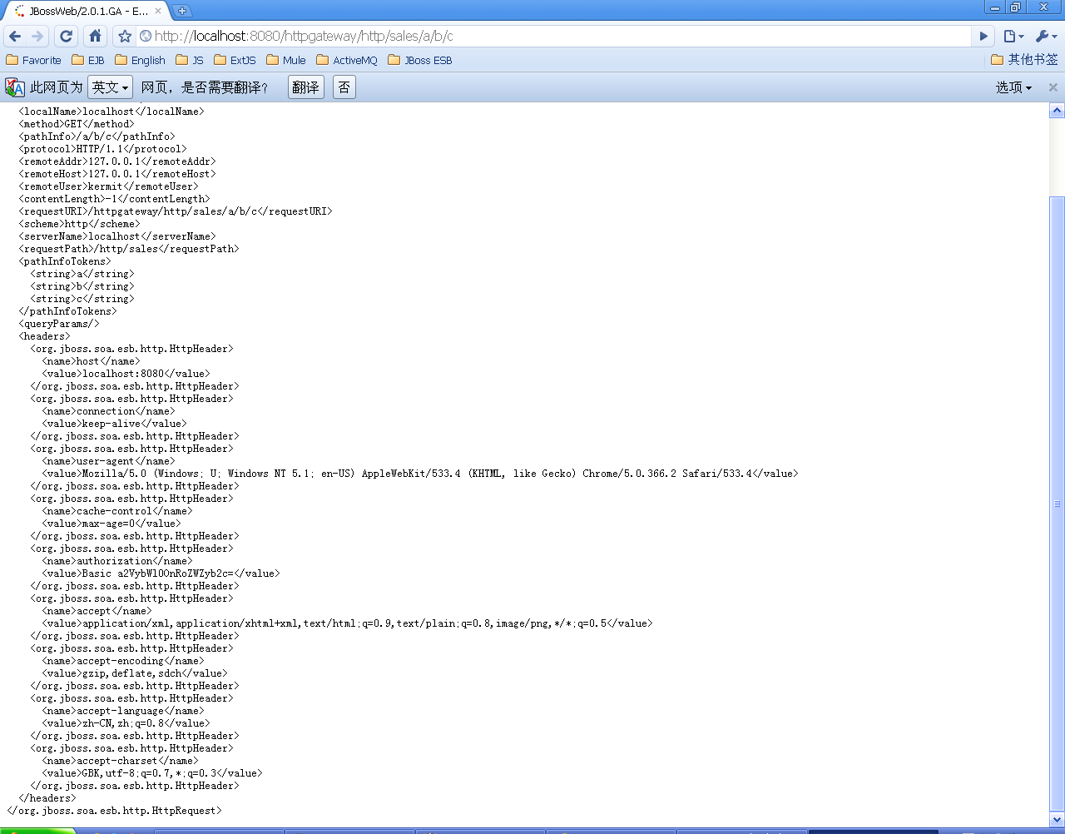Restore down the browser window
This screenshot has height=834, width=1065.
(x=1016, y=7)
